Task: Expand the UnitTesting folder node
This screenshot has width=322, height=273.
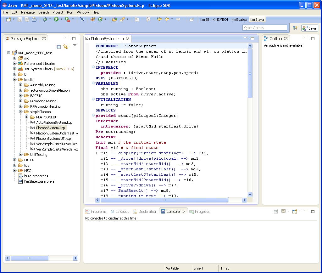Action: coord(21,155)
